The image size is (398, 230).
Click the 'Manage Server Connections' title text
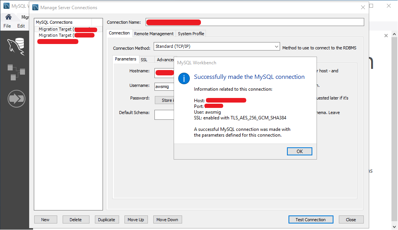pos(69,8)
